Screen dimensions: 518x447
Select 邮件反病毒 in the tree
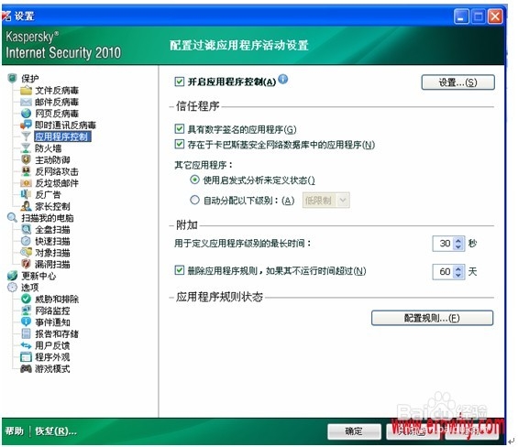[57, 102]
